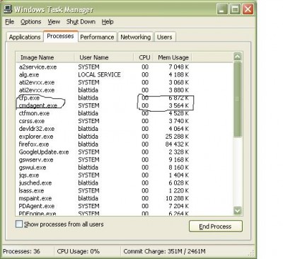
Task: Select the a2service.exe process
Action: tap(37, 67)
